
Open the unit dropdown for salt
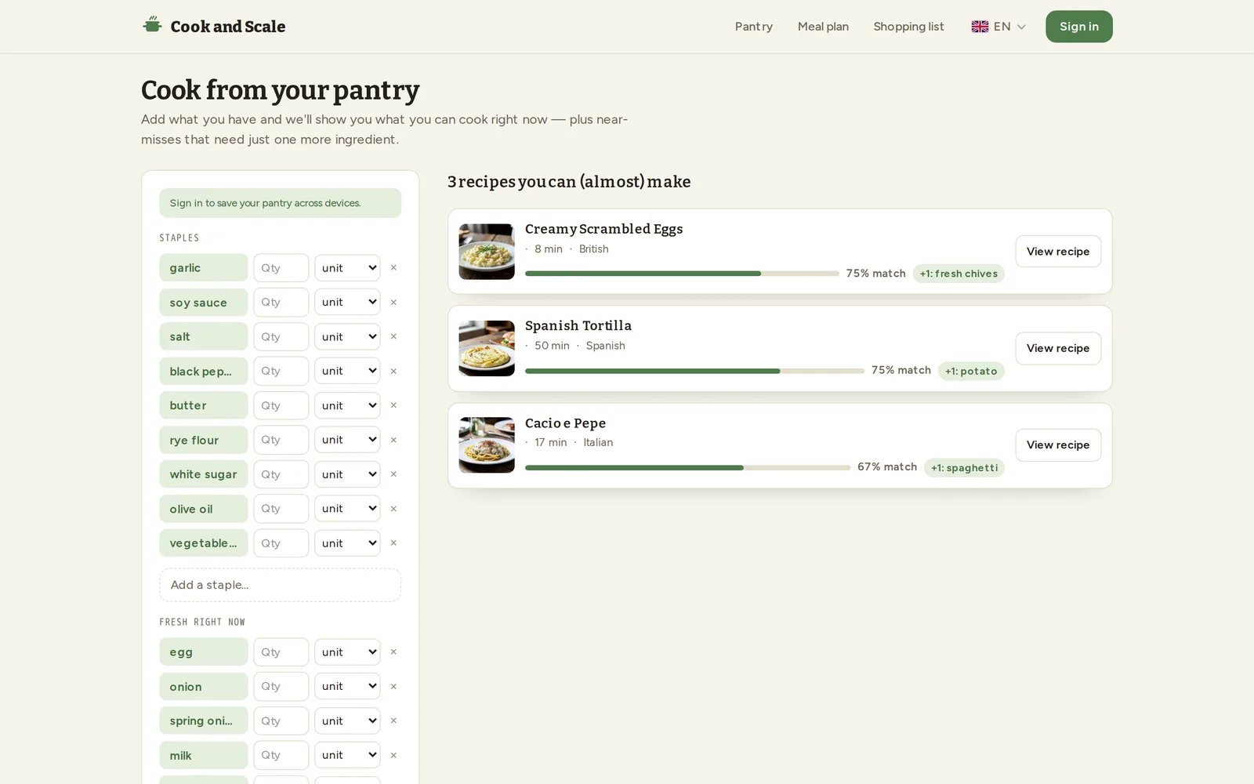(347, 336)
